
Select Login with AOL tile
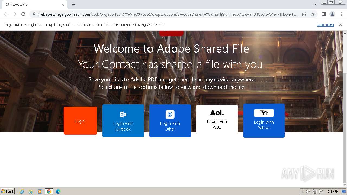click(217, 119)
